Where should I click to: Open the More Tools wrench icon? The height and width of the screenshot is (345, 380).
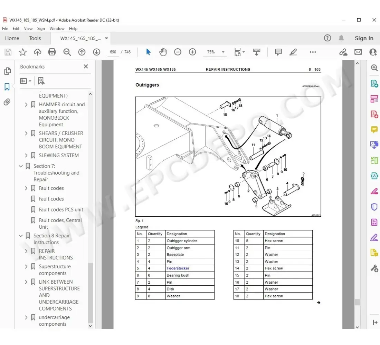(x=374, y=268)
